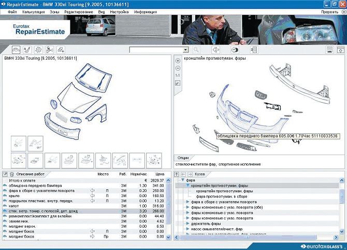
Task: Click the parts tree horizontal scrollbar right arrow
Action: coord(336,238)
